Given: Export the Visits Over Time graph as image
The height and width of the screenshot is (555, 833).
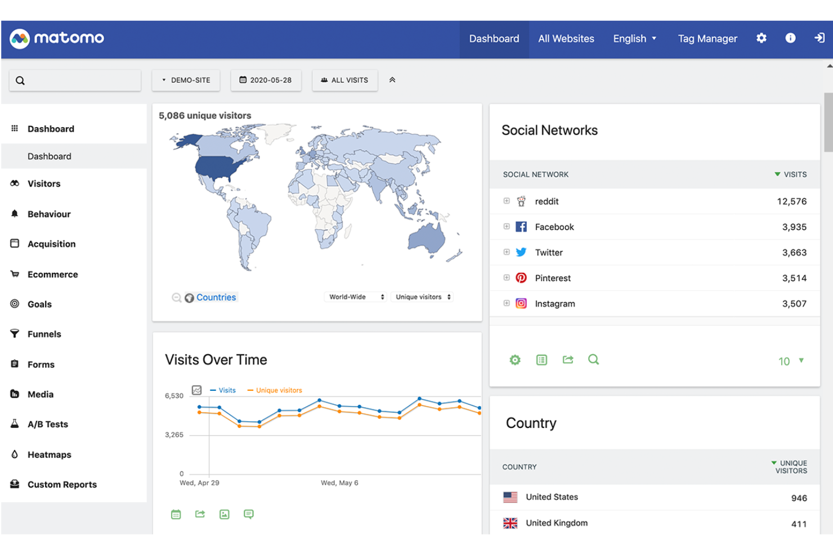Looking at the screenshot, I should tap(224, 513).
